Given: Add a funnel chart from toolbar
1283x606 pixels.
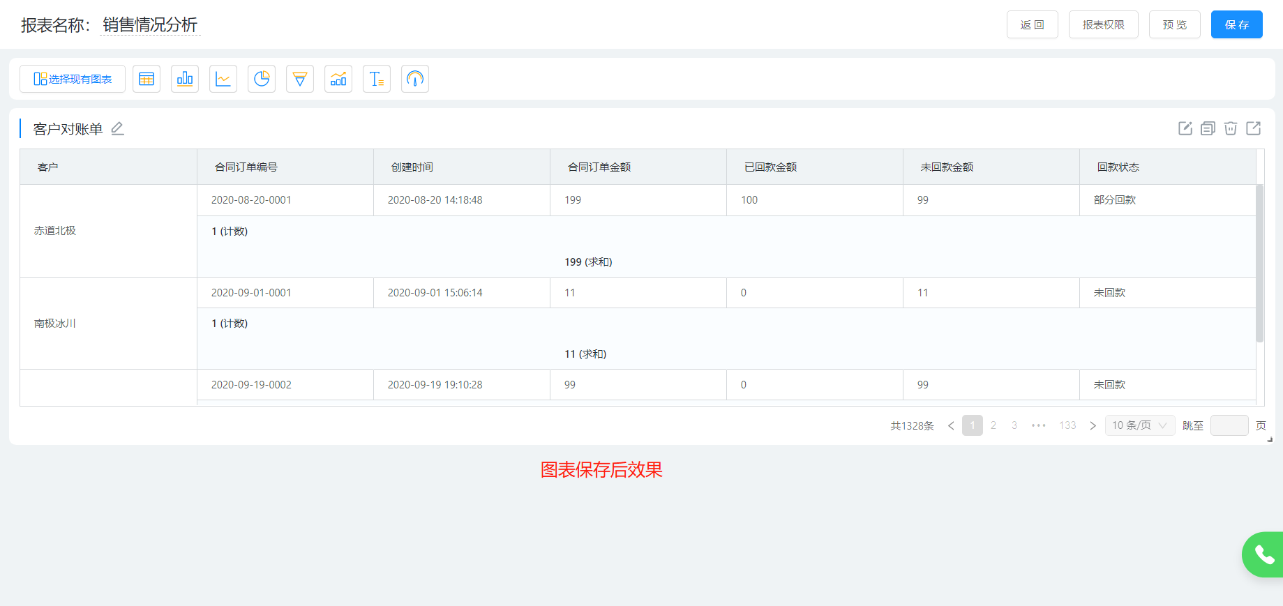Looking at the screenshot, I should tap(300, 79).
